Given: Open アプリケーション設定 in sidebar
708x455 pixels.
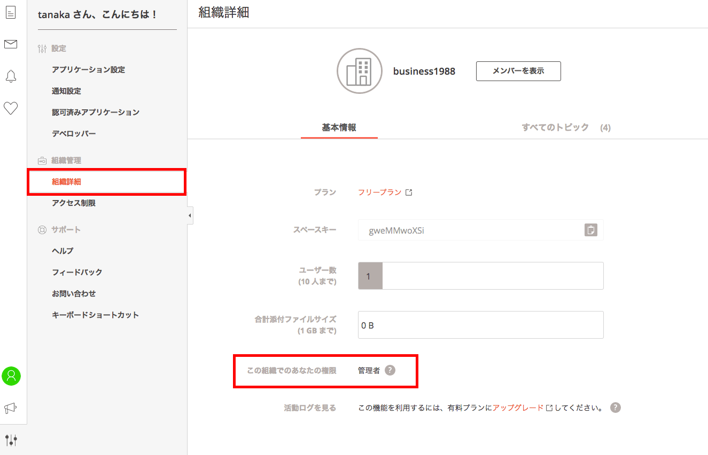Looking at the screenshot, I should point(88,69).
